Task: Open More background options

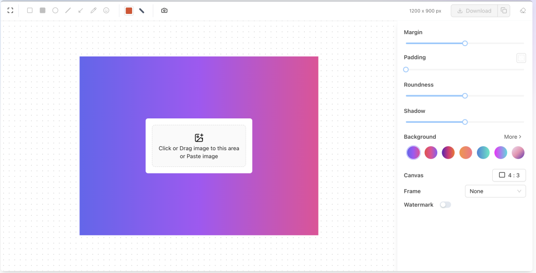Action: tap(512, 137)
